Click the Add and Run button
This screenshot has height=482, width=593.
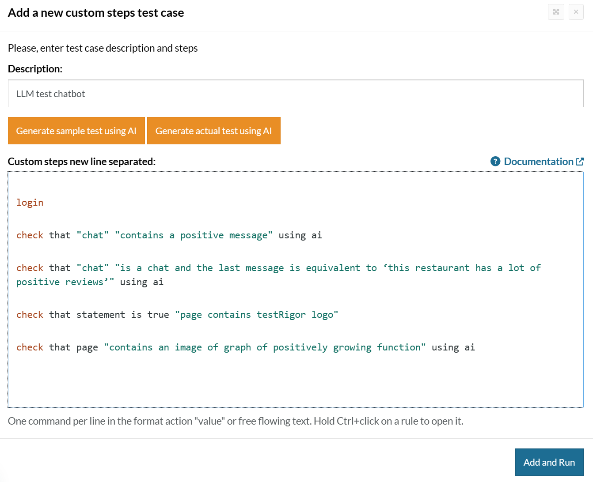pos(549,462)
